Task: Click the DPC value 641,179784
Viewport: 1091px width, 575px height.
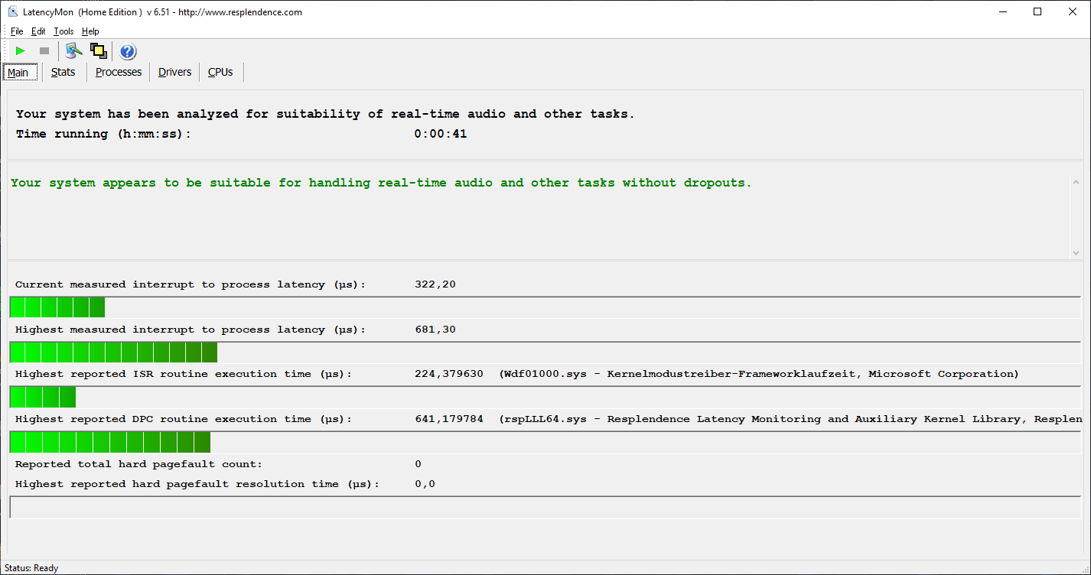Action: [x=449, y=419]
